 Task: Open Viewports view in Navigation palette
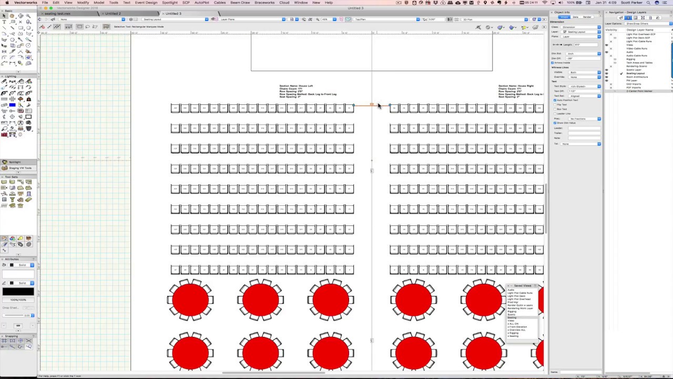[643, 18]
